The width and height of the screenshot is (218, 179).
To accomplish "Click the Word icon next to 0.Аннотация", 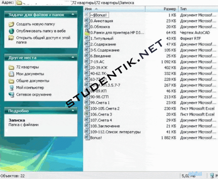I will tap(87, 21).
